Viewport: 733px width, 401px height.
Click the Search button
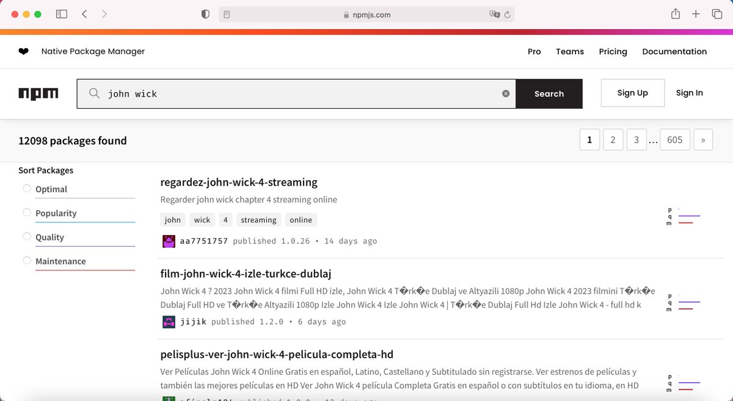pos(549,94)
